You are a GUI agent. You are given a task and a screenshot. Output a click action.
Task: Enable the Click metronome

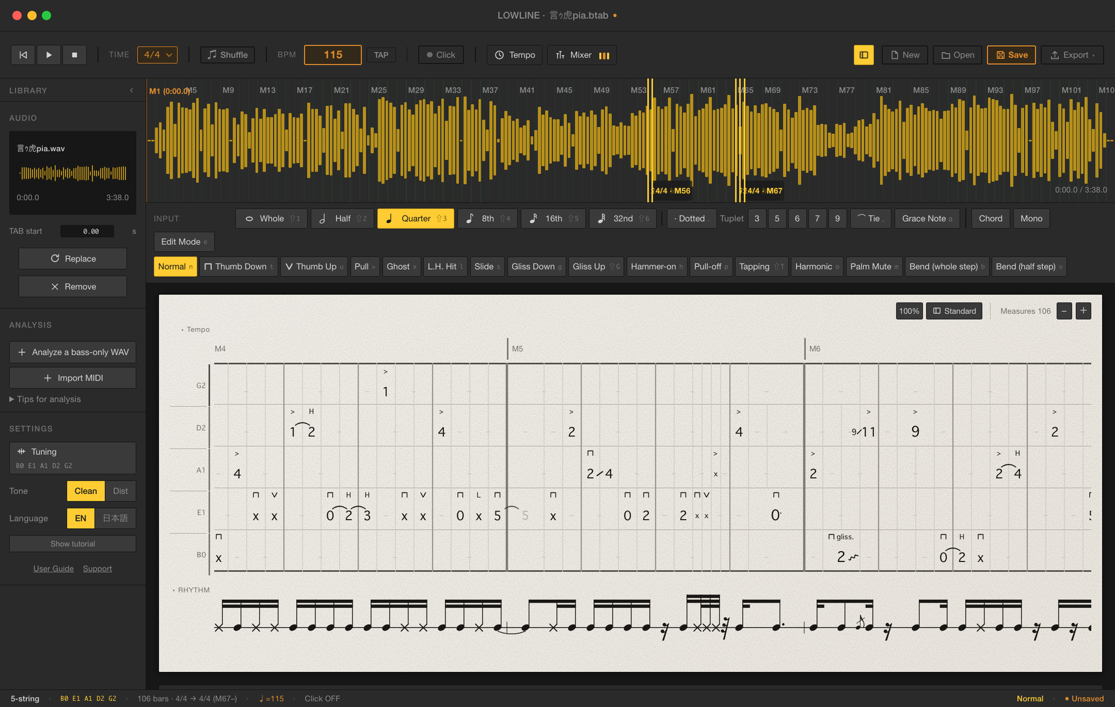(441, 55)
